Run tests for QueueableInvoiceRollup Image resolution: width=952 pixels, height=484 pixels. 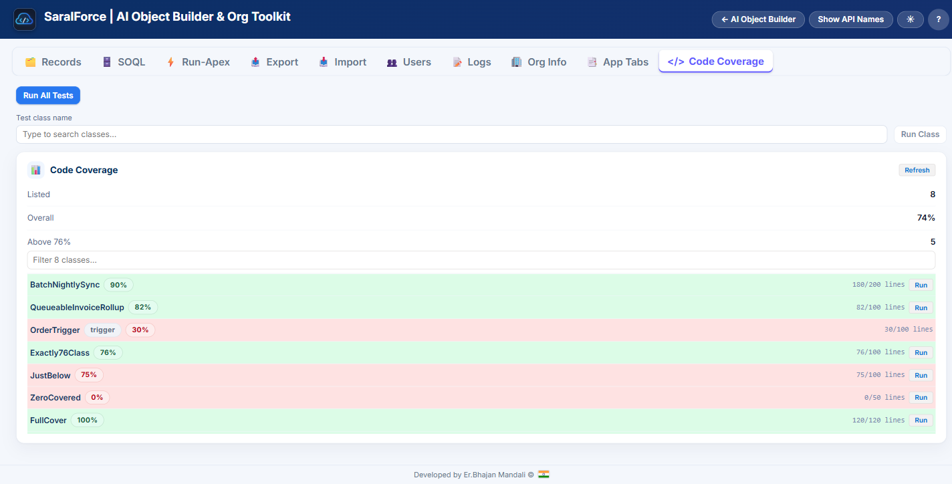point(921,308)
